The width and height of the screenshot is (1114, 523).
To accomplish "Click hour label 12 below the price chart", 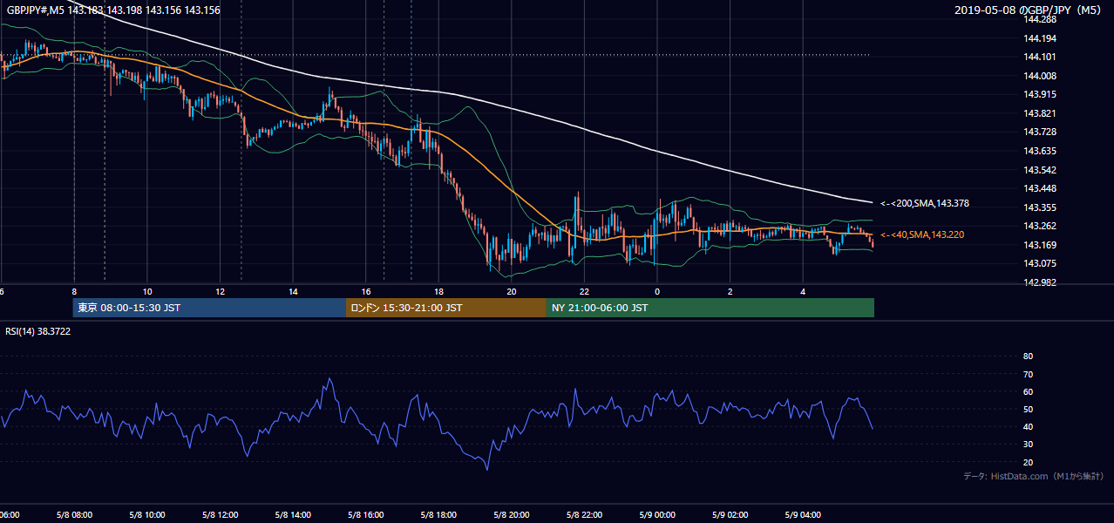I will (x=220, y=291).
